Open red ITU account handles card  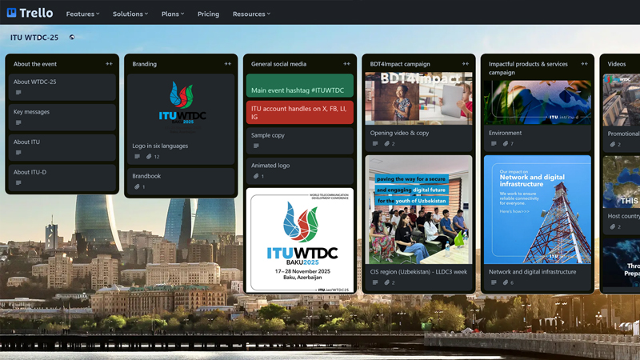299,112
